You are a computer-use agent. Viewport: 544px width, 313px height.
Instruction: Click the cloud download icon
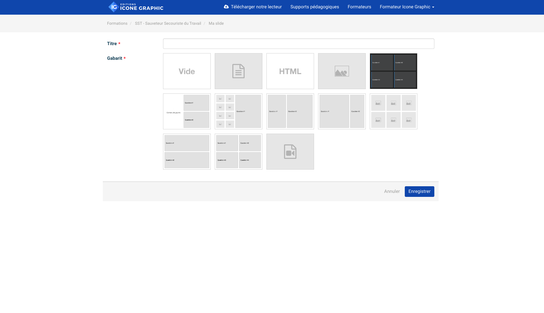pos(226,7)
